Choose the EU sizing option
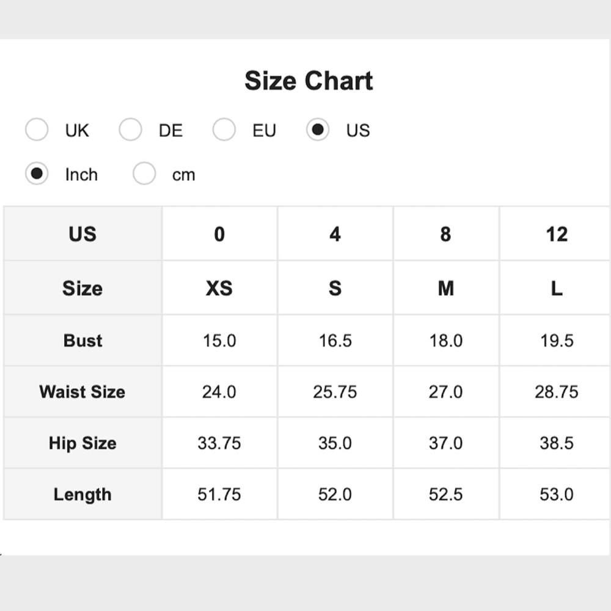Image resolution: width=611 pixels, height=611 pixels. [x=224, y=130]
